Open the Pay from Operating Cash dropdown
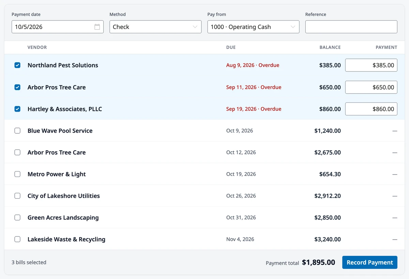 (253, 27)
